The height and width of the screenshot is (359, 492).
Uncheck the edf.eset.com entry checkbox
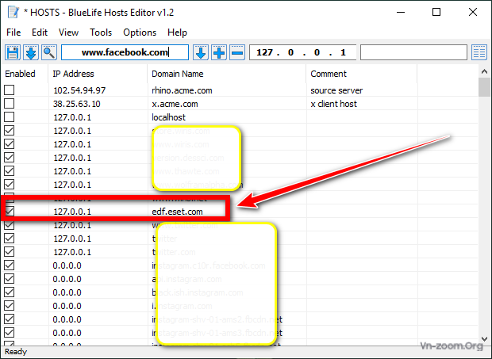point(10,212)
